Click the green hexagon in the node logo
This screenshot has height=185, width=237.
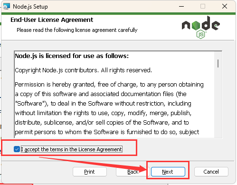196,26
